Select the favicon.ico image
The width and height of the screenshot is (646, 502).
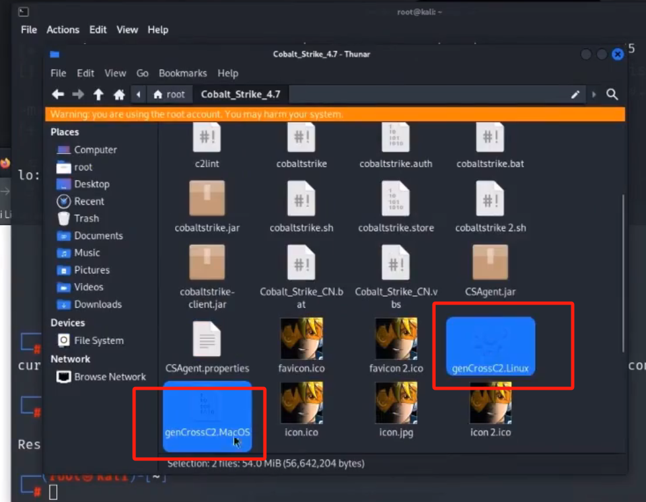pyautogui.click(x=302, y=346)
